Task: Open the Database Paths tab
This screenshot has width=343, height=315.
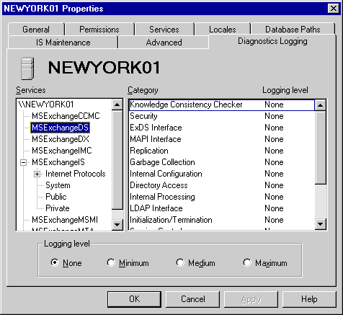Action: coord(293,30)
